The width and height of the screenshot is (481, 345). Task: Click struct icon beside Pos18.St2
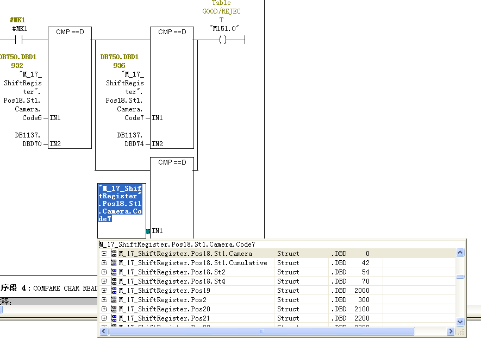(114, 272)
